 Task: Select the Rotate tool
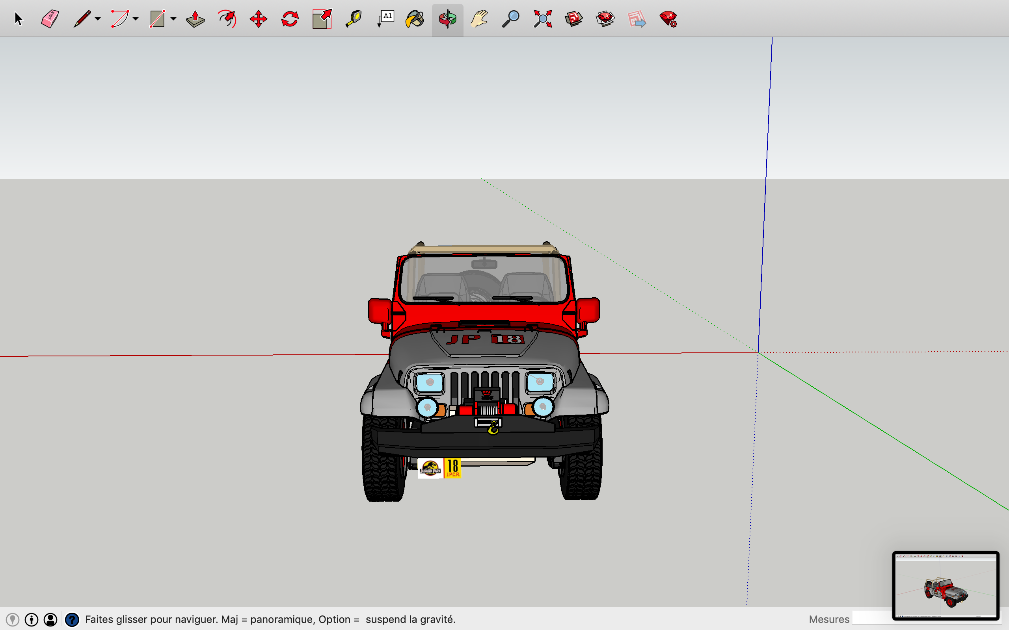coord(290,19)
